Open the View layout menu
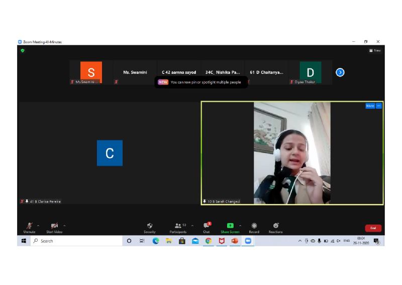This screenshot has height=285, width=402. [x=375, y=50]
